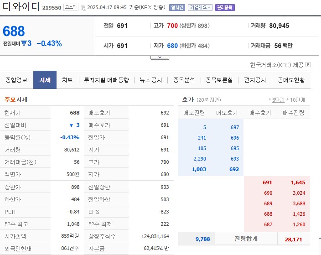This screenshot has height=255, width=321.
Task: Click the total ask quantity 9,788
Action: coord(202,239)
